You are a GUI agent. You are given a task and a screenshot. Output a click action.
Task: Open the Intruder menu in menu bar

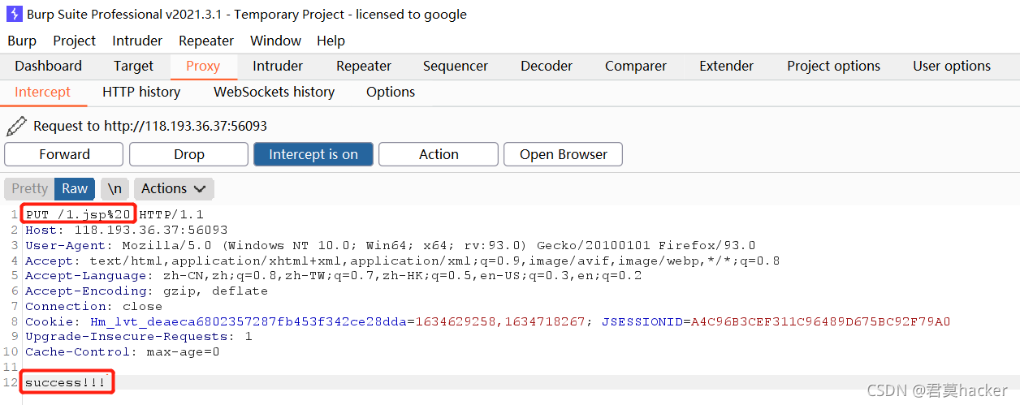click(137, 41)
